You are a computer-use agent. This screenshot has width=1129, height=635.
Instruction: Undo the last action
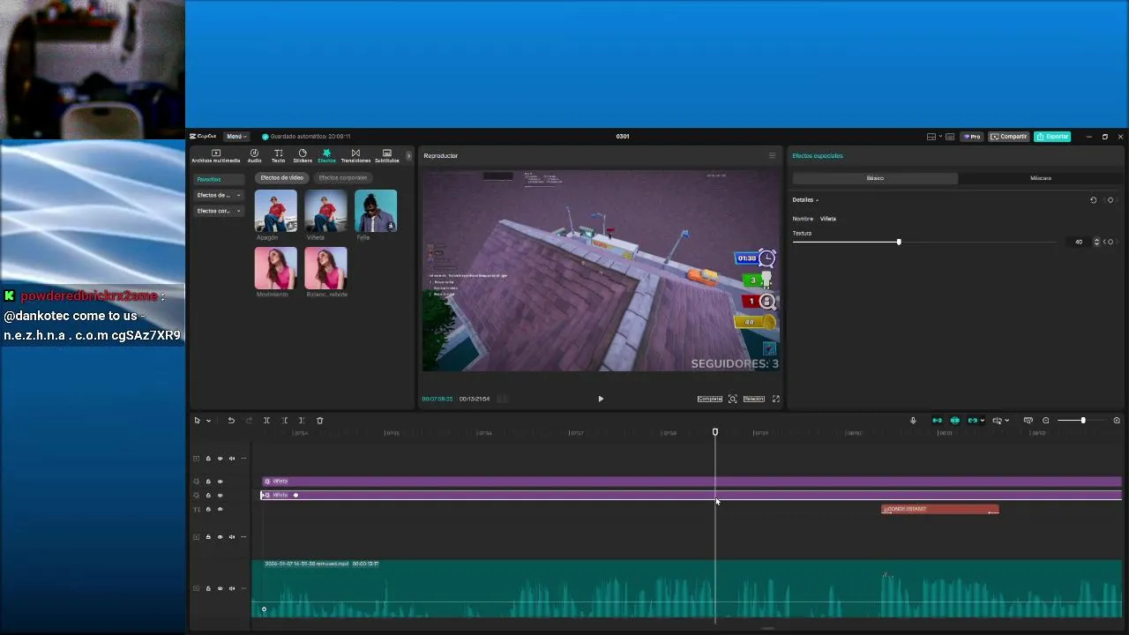[231, 421]
